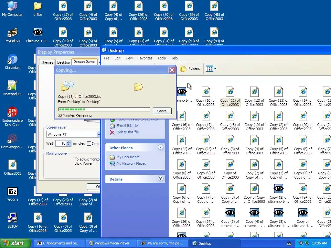This screenshot has width=331, height=248.
Task: Click the OK button in Display Properties
Action: [93, 187]
